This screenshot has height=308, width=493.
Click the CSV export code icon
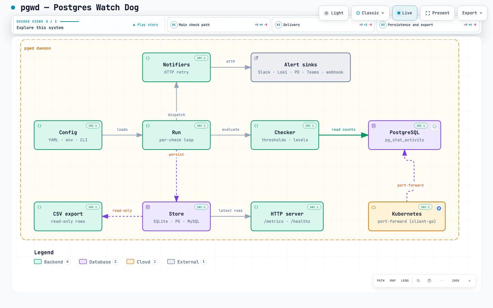(x=39, y=207)
